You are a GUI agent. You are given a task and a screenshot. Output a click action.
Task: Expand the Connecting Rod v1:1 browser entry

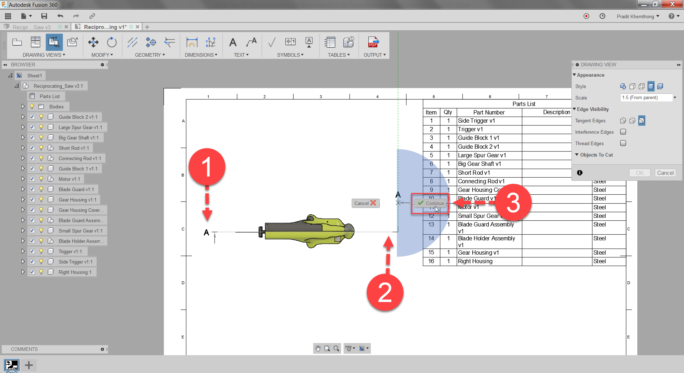[x=22, y=158]
